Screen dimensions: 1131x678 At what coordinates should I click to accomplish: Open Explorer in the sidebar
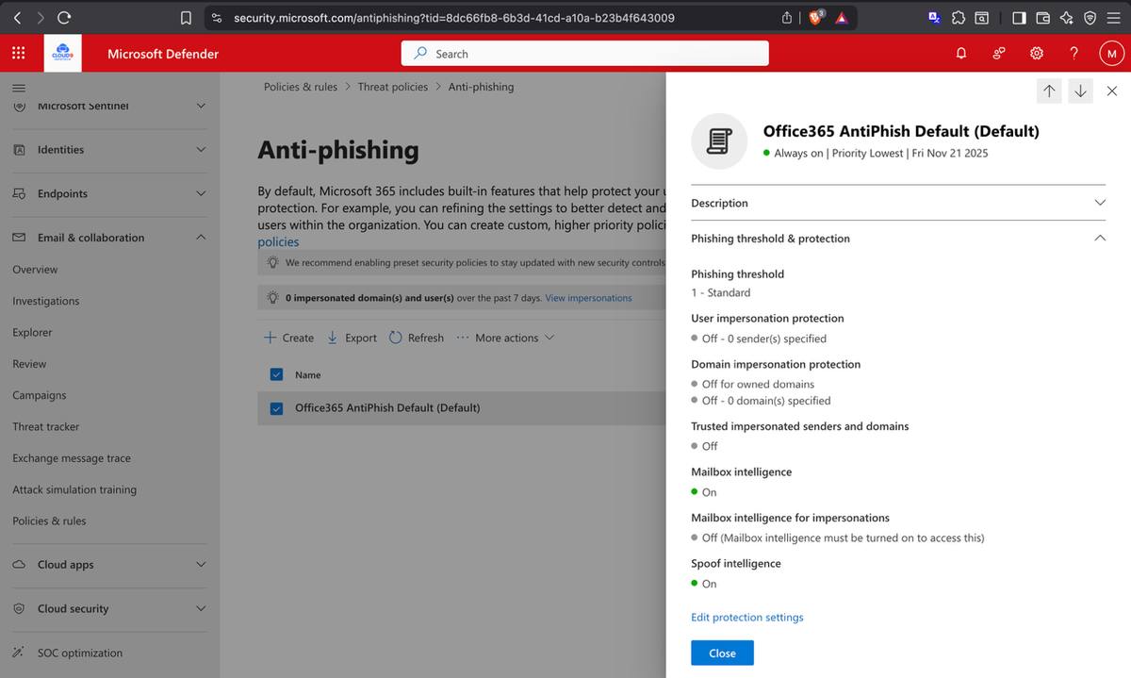click(x=32, y=332)
